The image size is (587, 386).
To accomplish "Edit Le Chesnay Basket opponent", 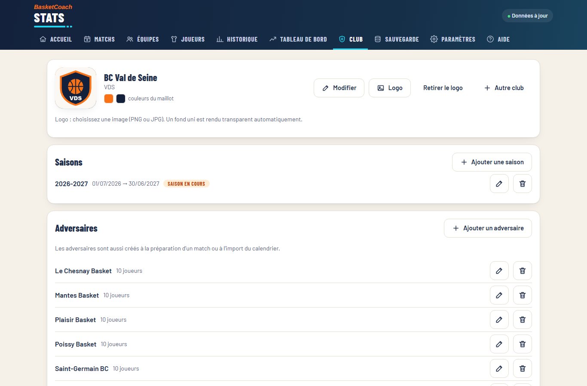I will pos(499,271).
